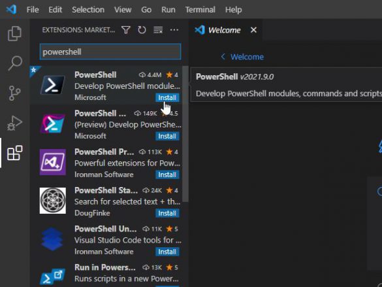Open the View menu

click(123, 10)
